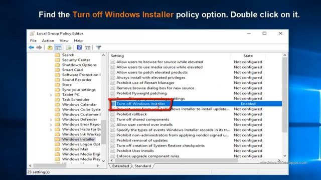
Task: Click right arrow of tree horizontal scrollbar
Action: pyautogui.click(x=98, y=165)
